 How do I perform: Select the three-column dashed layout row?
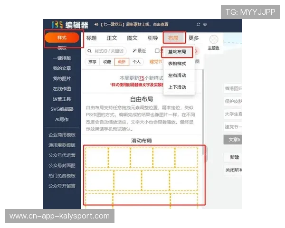coord(142,201)
